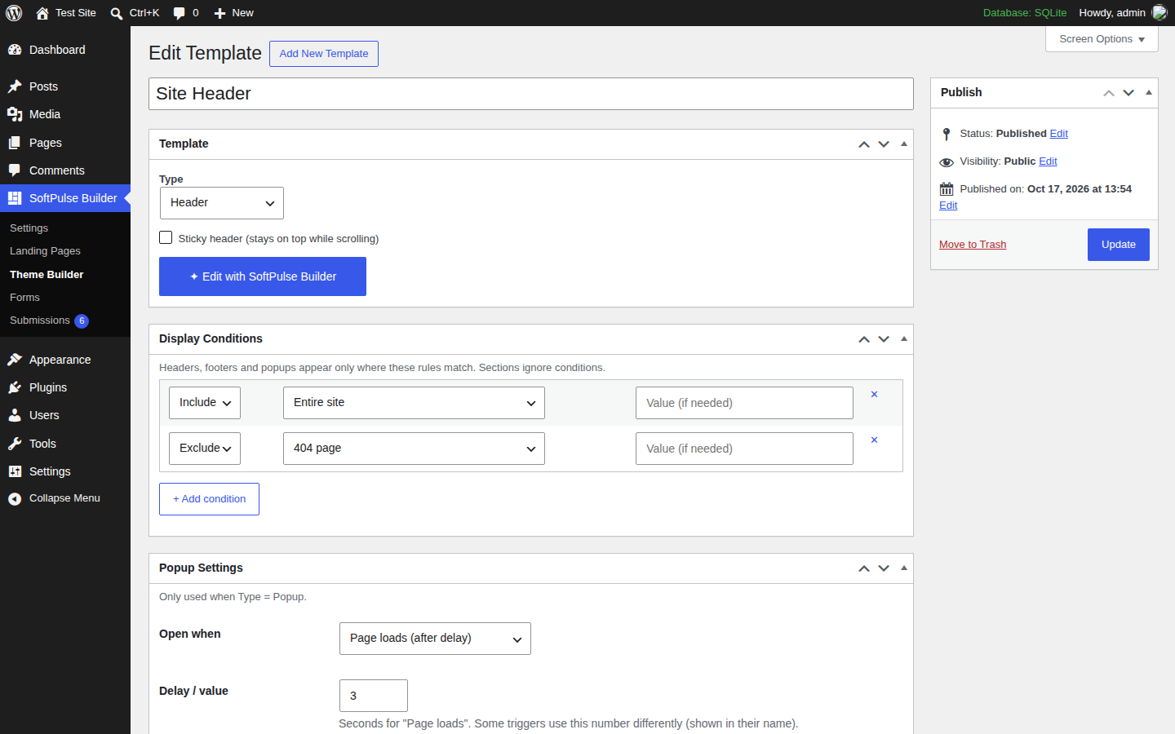
Task: Move Popup Settings panel up
Action: click(x=864, y=568)
